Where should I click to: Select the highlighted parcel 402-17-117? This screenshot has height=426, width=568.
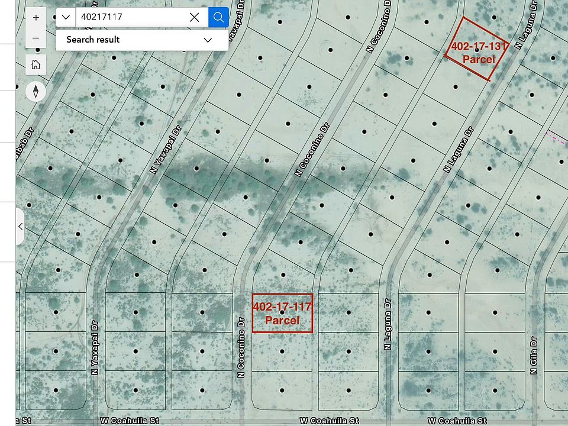point(282,313)
